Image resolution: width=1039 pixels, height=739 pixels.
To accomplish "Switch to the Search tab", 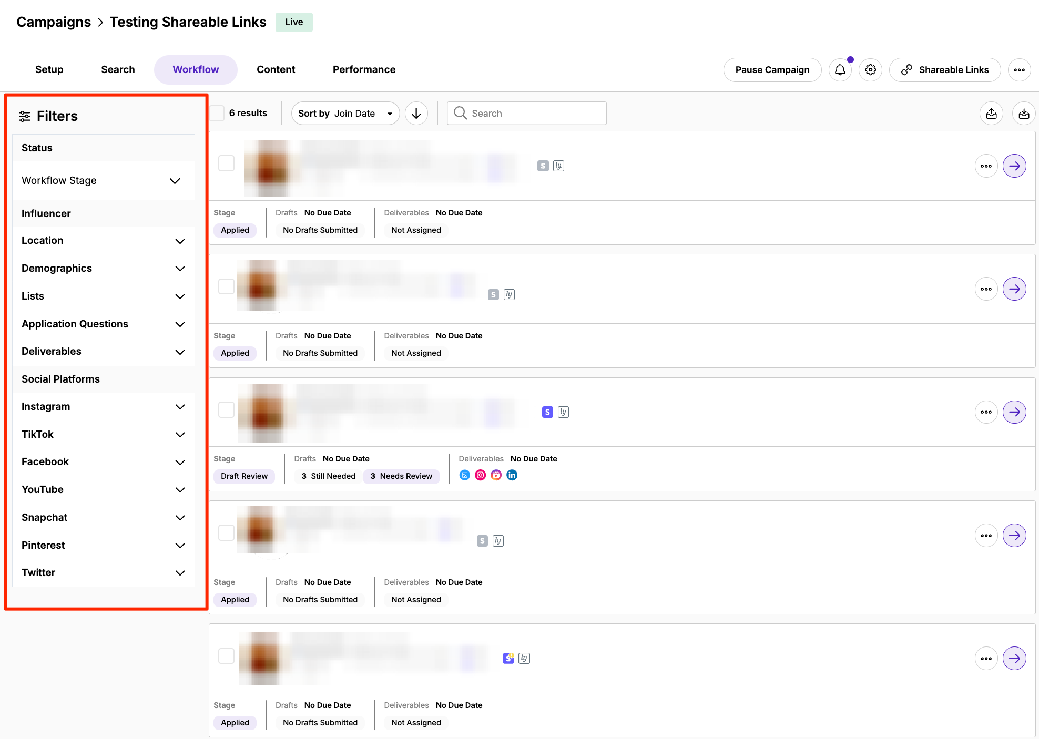I will coord(118,70).
